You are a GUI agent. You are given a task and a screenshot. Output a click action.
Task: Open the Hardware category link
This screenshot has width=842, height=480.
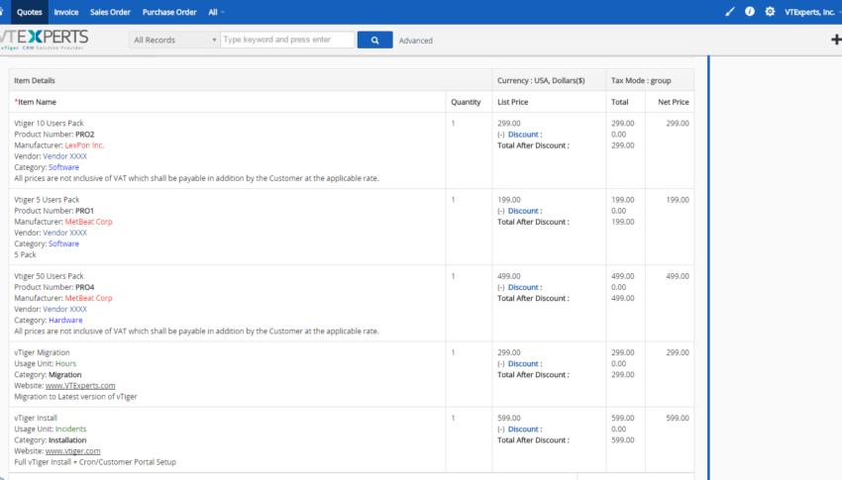click(x=65, y=321)
